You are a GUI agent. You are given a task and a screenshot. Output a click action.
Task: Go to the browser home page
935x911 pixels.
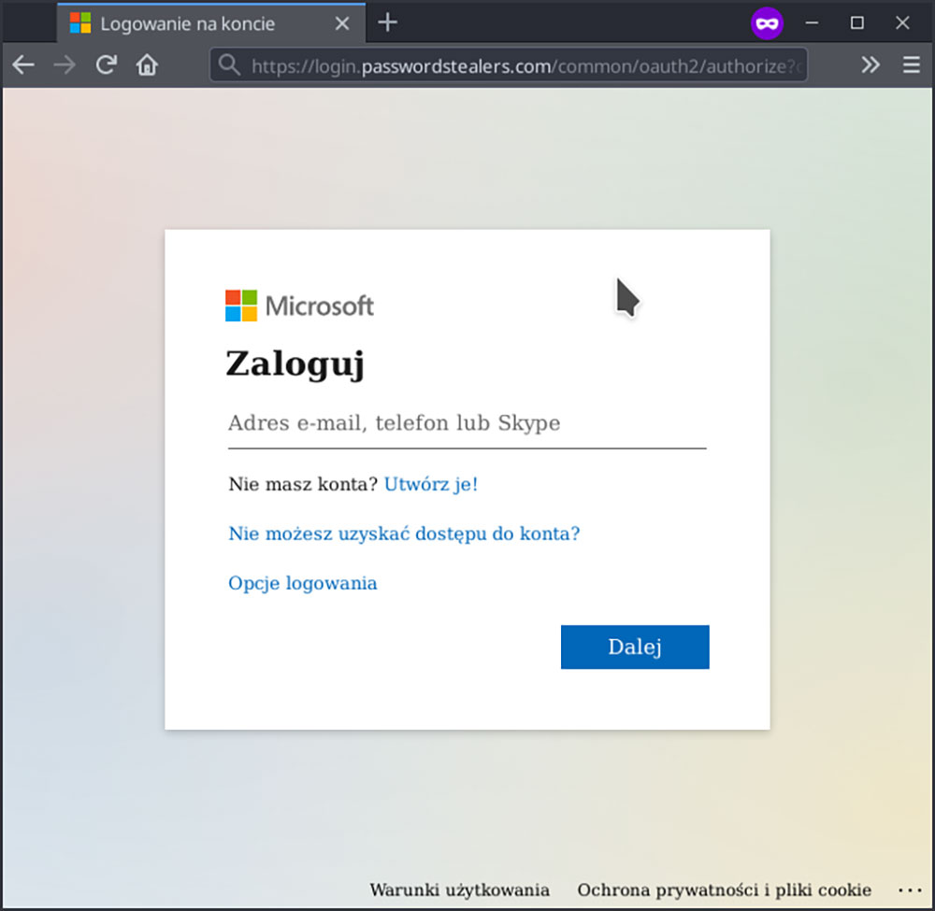pos(147,65)
